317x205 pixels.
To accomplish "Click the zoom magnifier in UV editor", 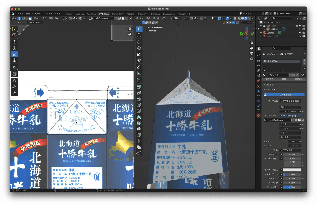I will coord(130,29).
